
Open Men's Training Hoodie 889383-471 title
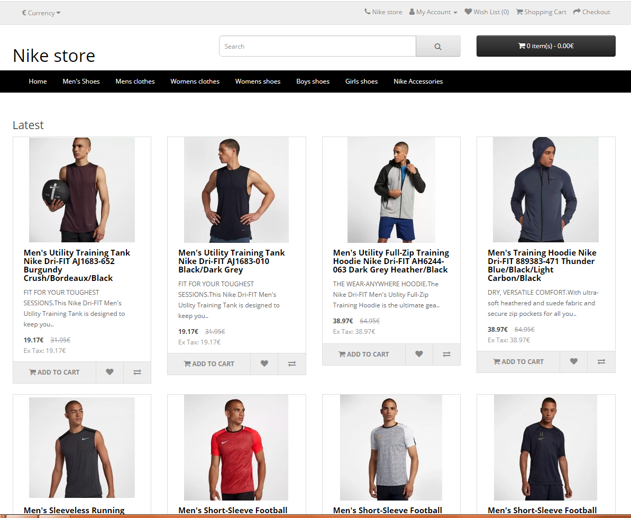tap(542, 265)
